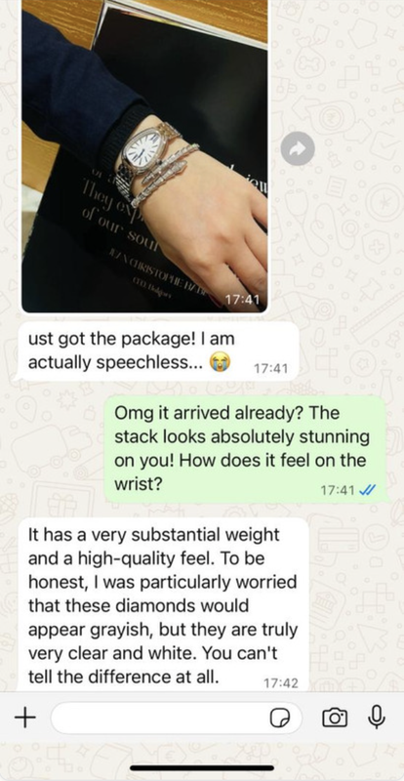Screen dimensions: 404x781
Task: Open the watch and bracelet photo
Action: 144,155
